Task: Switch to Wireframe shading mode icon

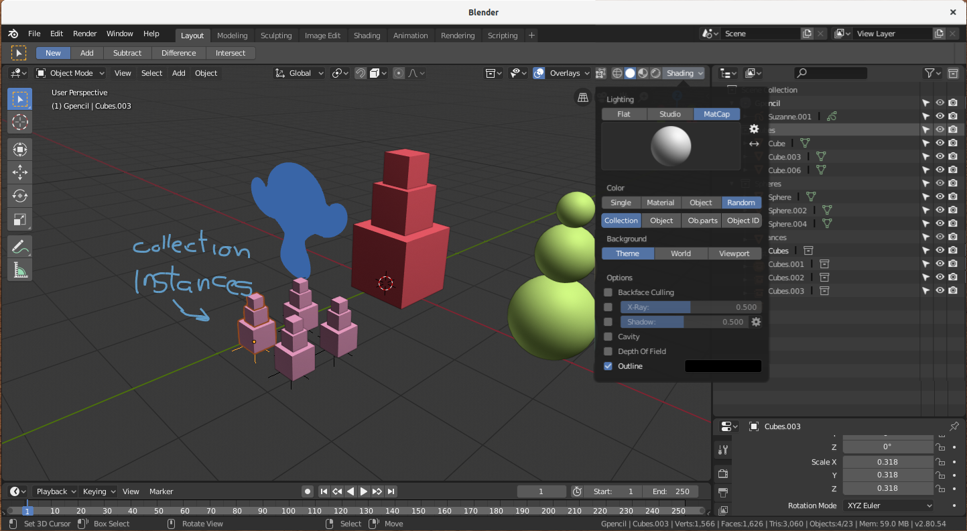Action: (617, 73)
